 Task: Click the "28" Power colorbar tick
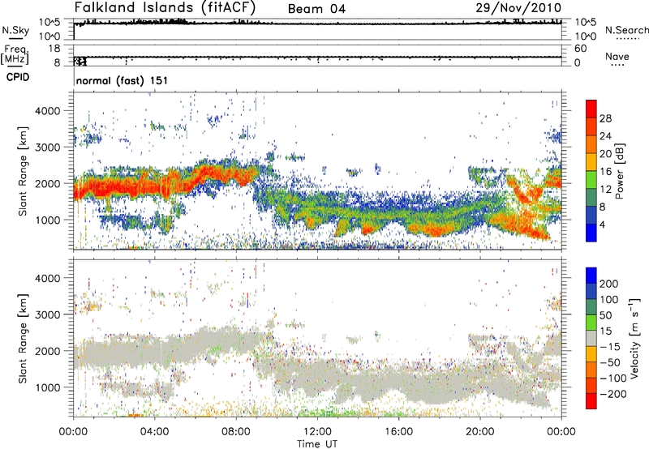click(605, 118)
